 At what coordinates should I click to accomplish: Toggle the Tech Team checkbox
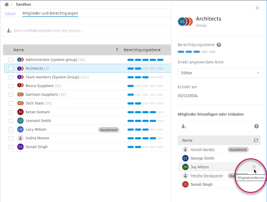tap(11, 103)
